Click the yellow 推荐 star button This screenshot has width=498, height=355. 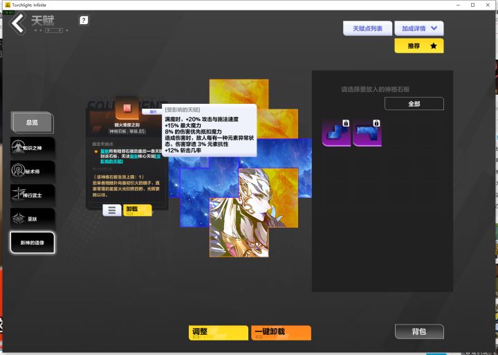[x=419, y=46]
